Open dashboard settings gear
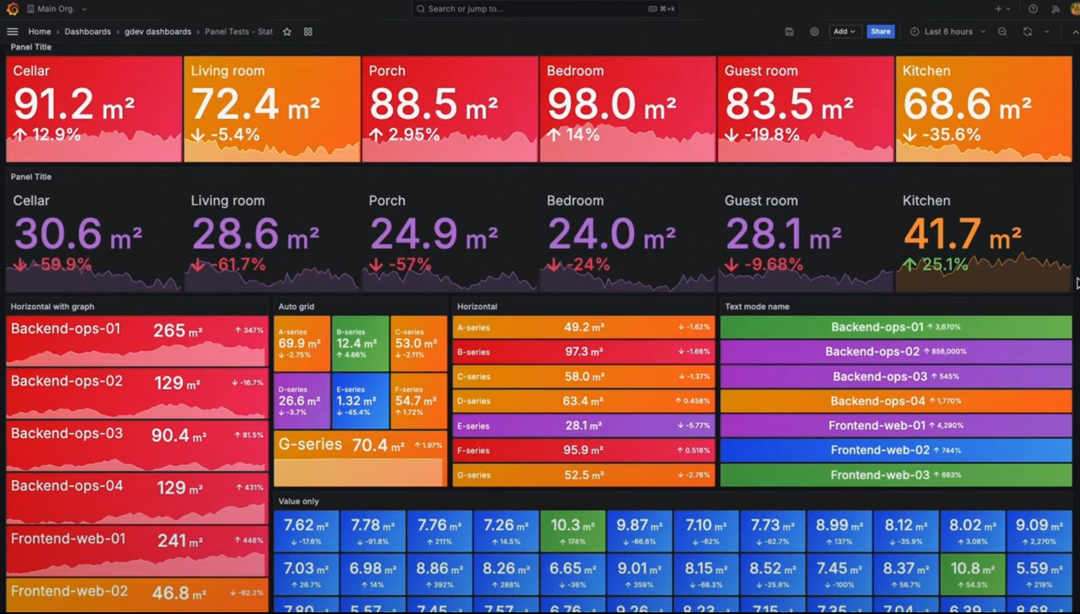Screen dimensions: 1080x614 point(814,32)
